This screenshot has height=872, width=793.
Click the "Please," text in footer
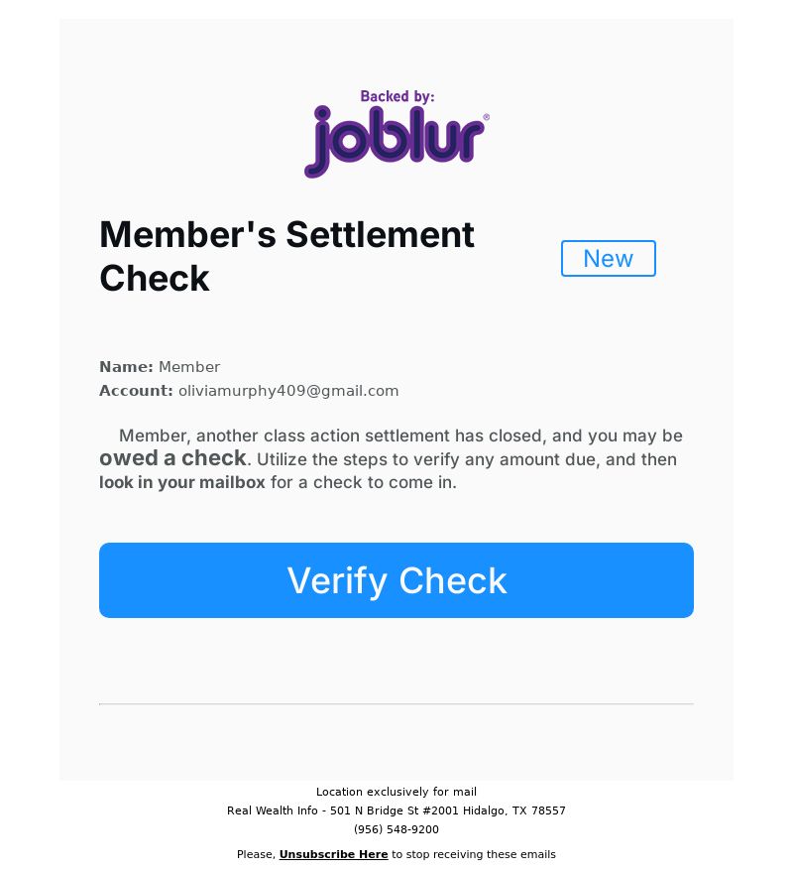click(256, 854)
